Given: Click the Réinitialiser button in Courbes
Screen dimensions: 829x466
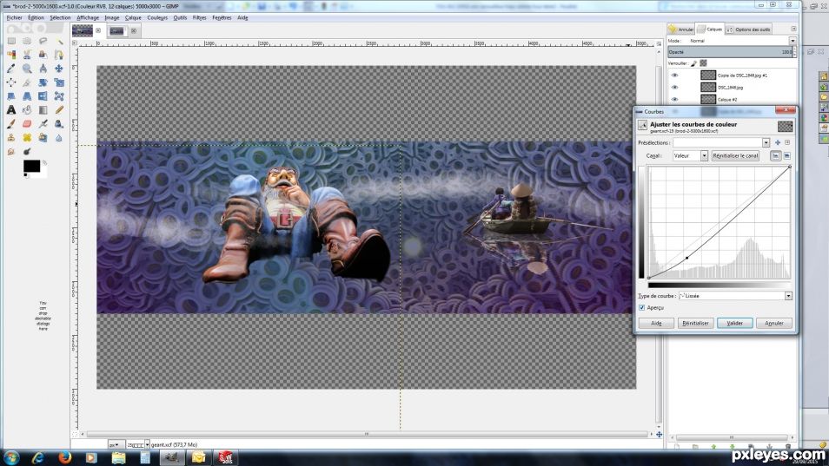Looking at the screenshot, I should pos(695,323).
